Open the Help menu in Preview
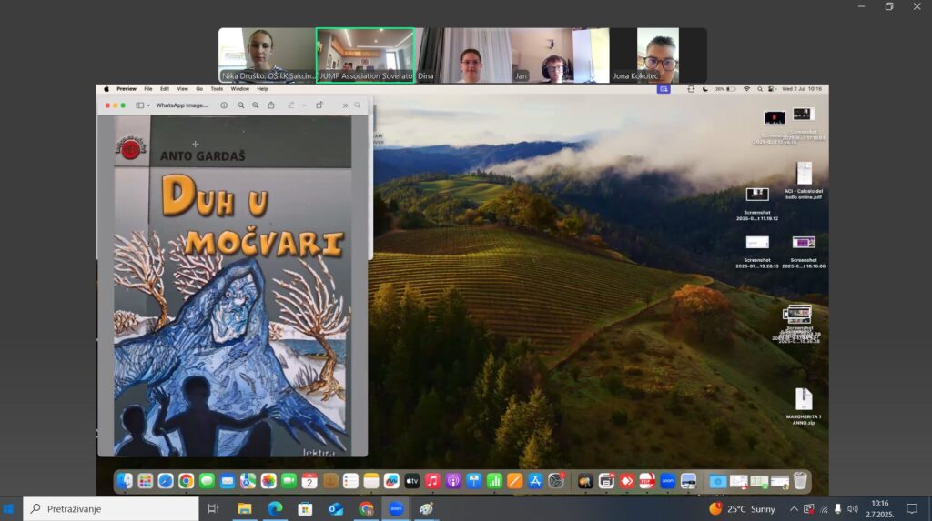Image resolution: width=932 pixels, height=521 pixels. [262, 89]
